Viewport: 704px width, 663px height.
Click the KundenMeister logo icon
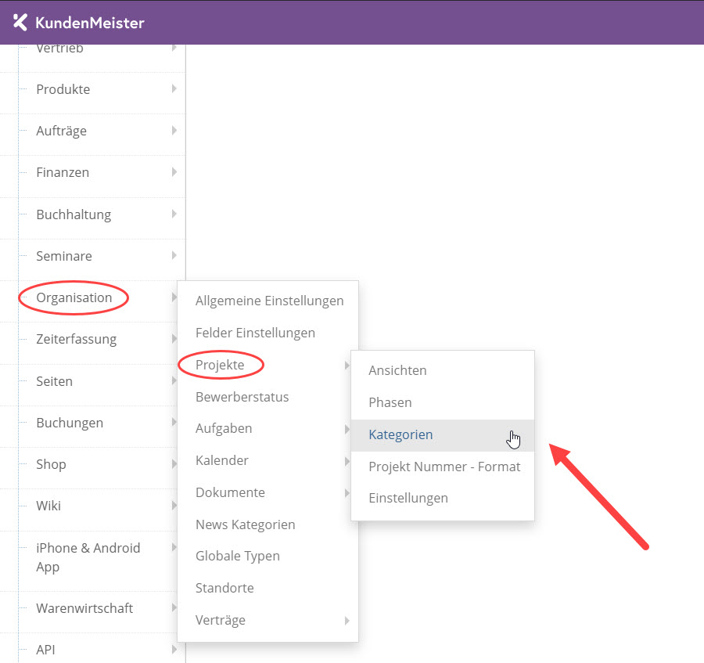click(20, 22)
